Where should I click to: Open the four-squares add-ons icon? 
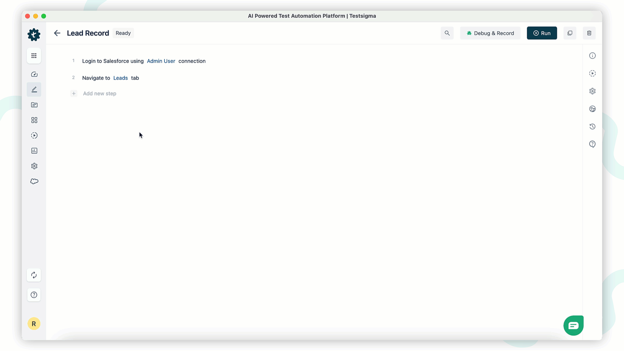34,120
